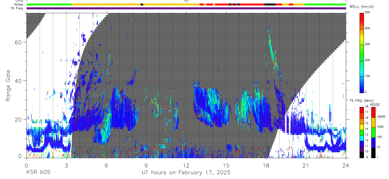This screenshot has height=179, width=389.
Task: Click the x-axis tick label '24'
Action: (x=346, y=165)
